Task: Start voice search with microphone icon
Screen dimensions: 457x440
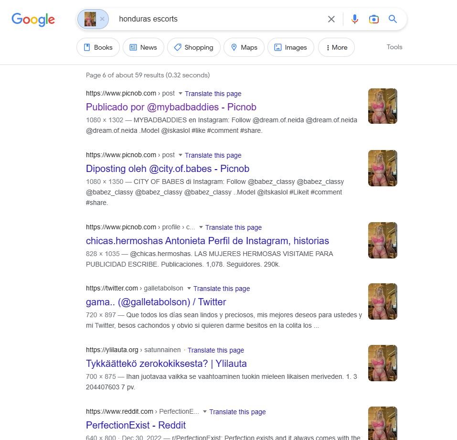Action: [354, 19]
